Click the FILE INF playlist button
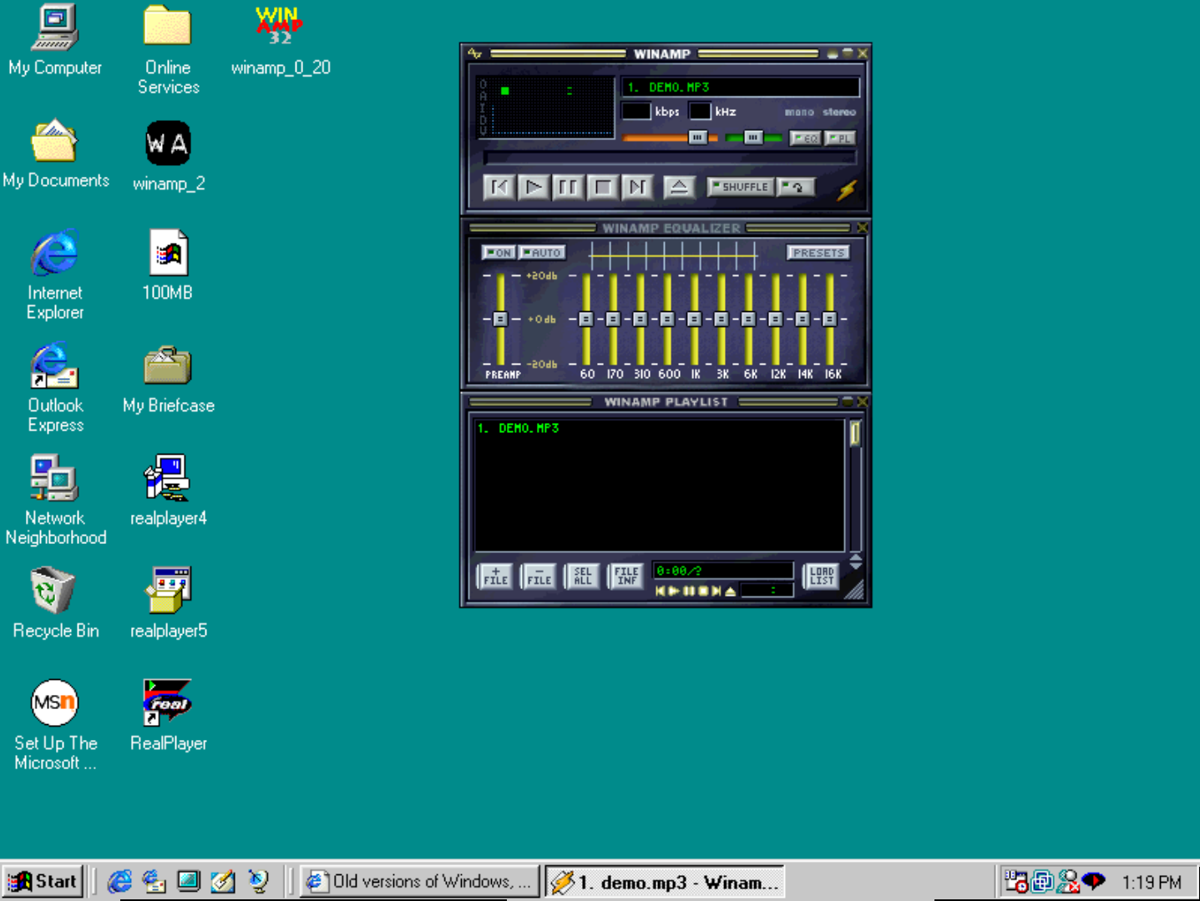The image size is (1200, 901). [x=626, y=576]
